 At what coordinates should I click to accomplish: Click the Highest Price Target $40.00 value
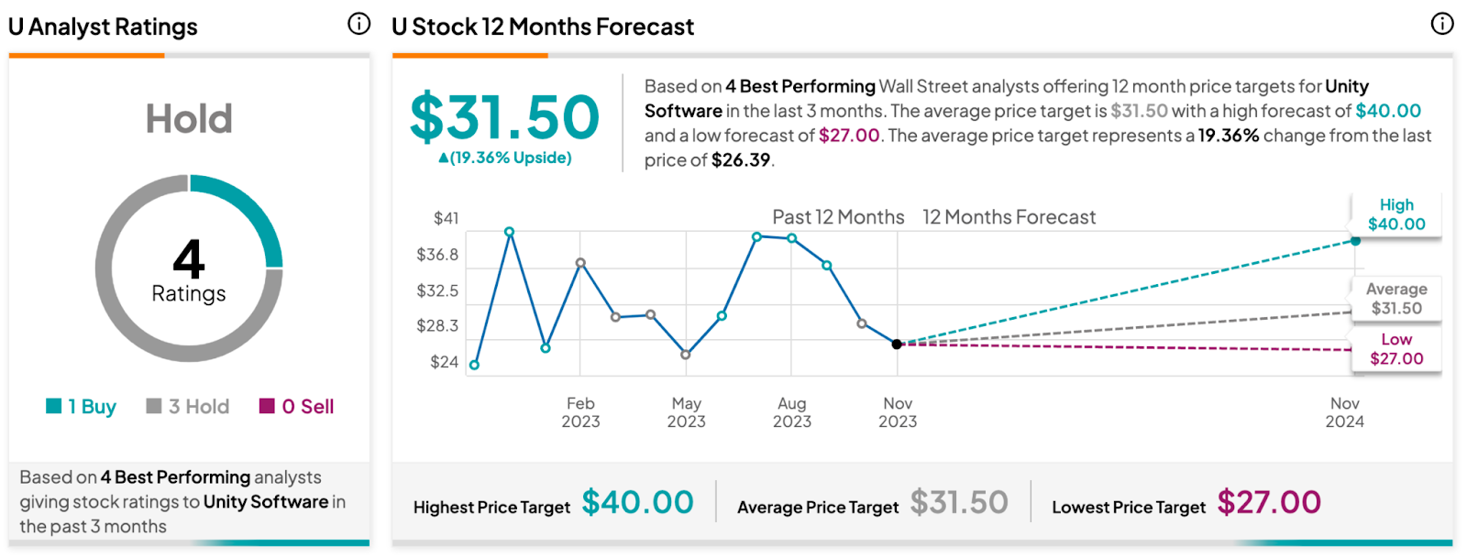[x=638, y=502]
